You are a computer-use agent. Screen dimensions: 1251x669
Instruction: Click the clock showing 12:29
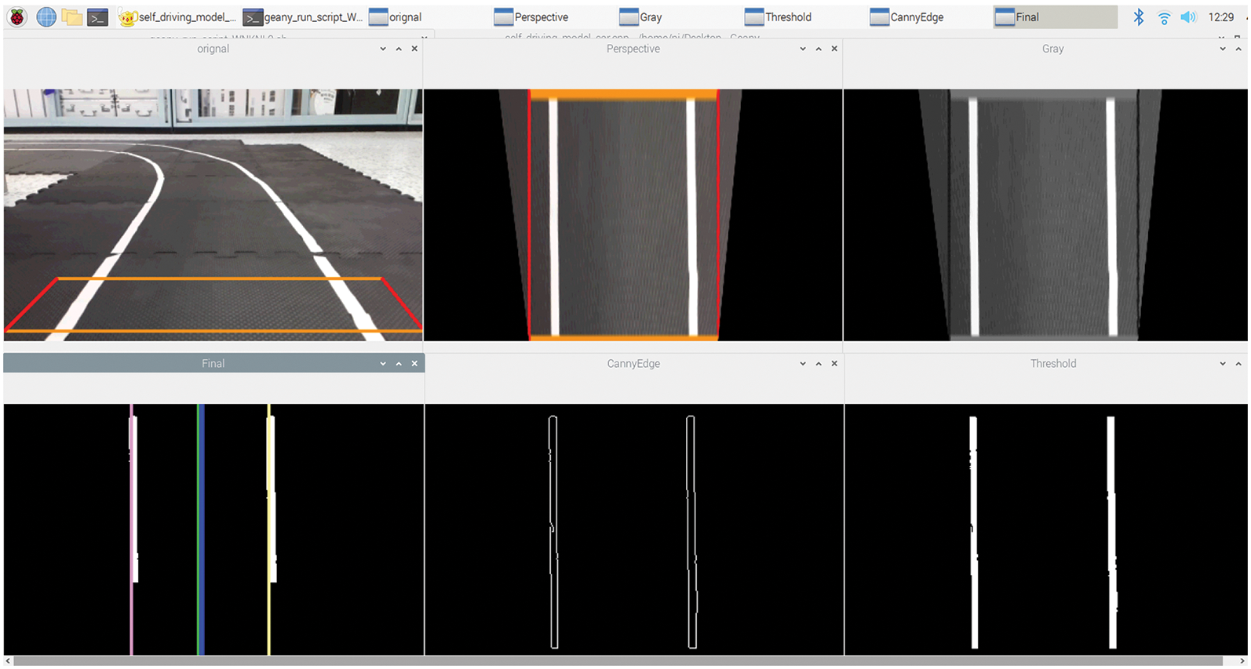pos(1220,16)
